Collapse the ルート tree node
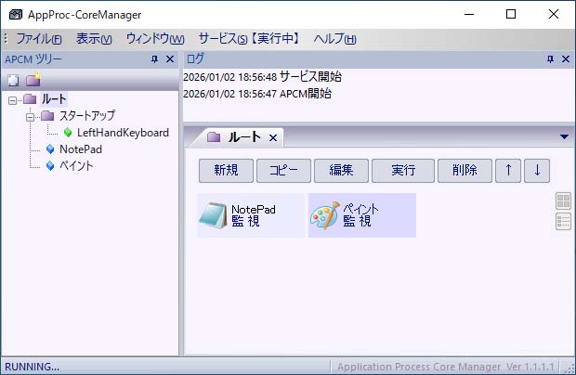The image size is (576, 375). point(12,99)
